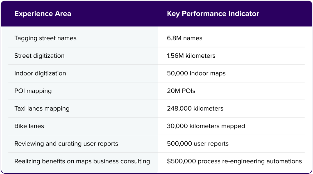Click the Taxi lanes mapping row label
313x174 pixels.
click(42, 109)
